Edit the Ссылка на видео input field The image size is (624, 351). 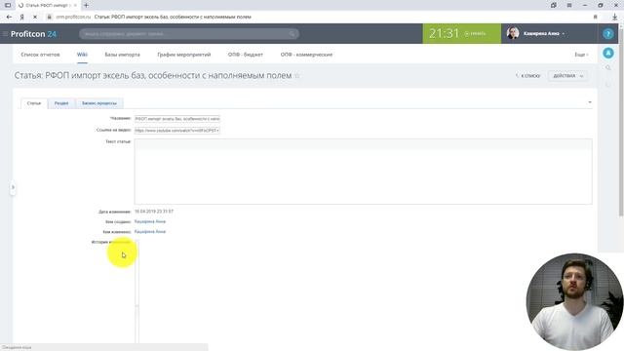pos(177,130)
